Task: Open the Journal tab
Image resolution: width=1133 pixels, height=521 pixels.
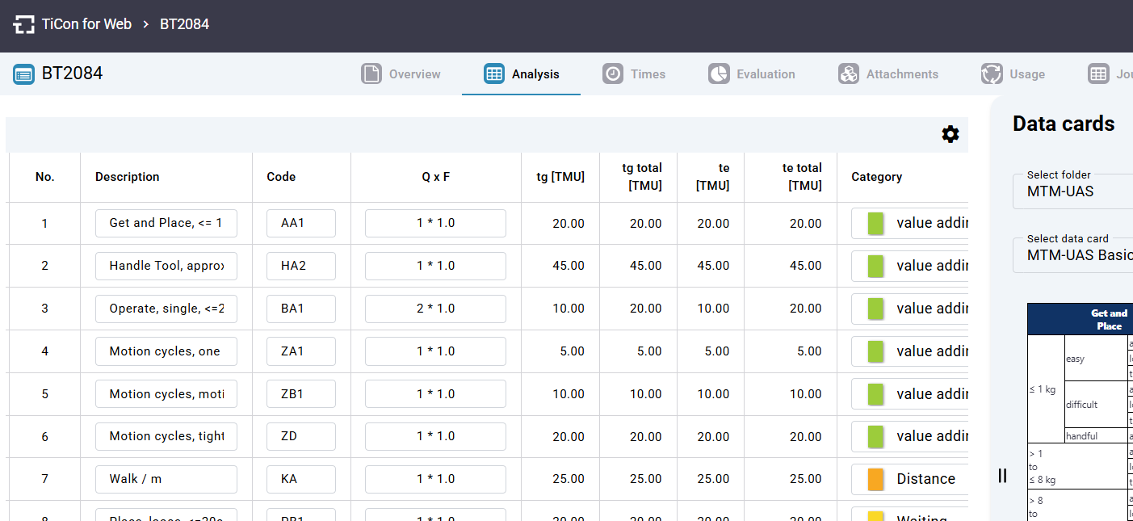Action: click(x=1110, y=74)
